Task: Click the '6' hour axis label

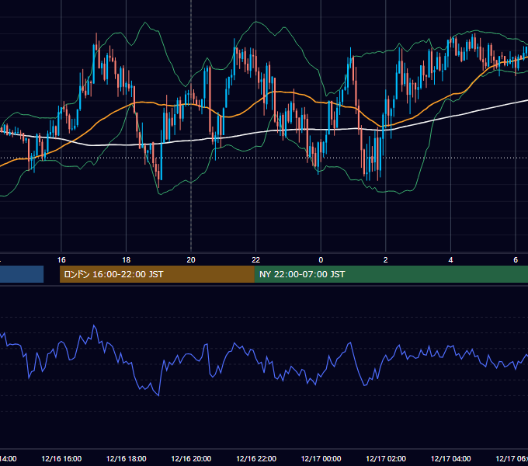Action: click(516, 260)
